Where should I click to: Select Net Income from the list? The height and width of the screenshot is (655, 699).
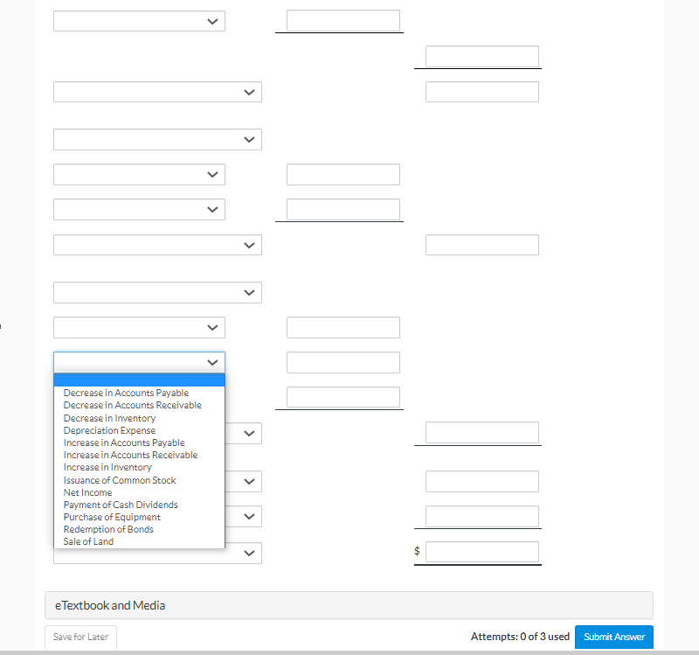click(x=87, y=492)
